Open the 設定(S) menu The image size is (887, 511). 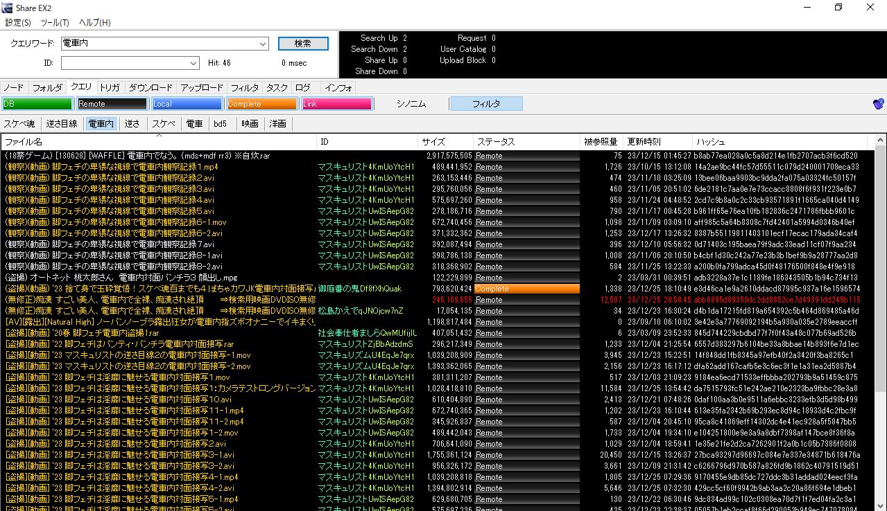pos(18,23)
